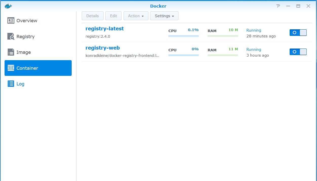317x181 pixels.
Task: Click the registry-latest RAM usage bar
Action: pos(223,36)
